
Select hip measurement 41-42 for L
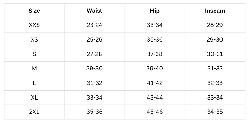[155, 83]
